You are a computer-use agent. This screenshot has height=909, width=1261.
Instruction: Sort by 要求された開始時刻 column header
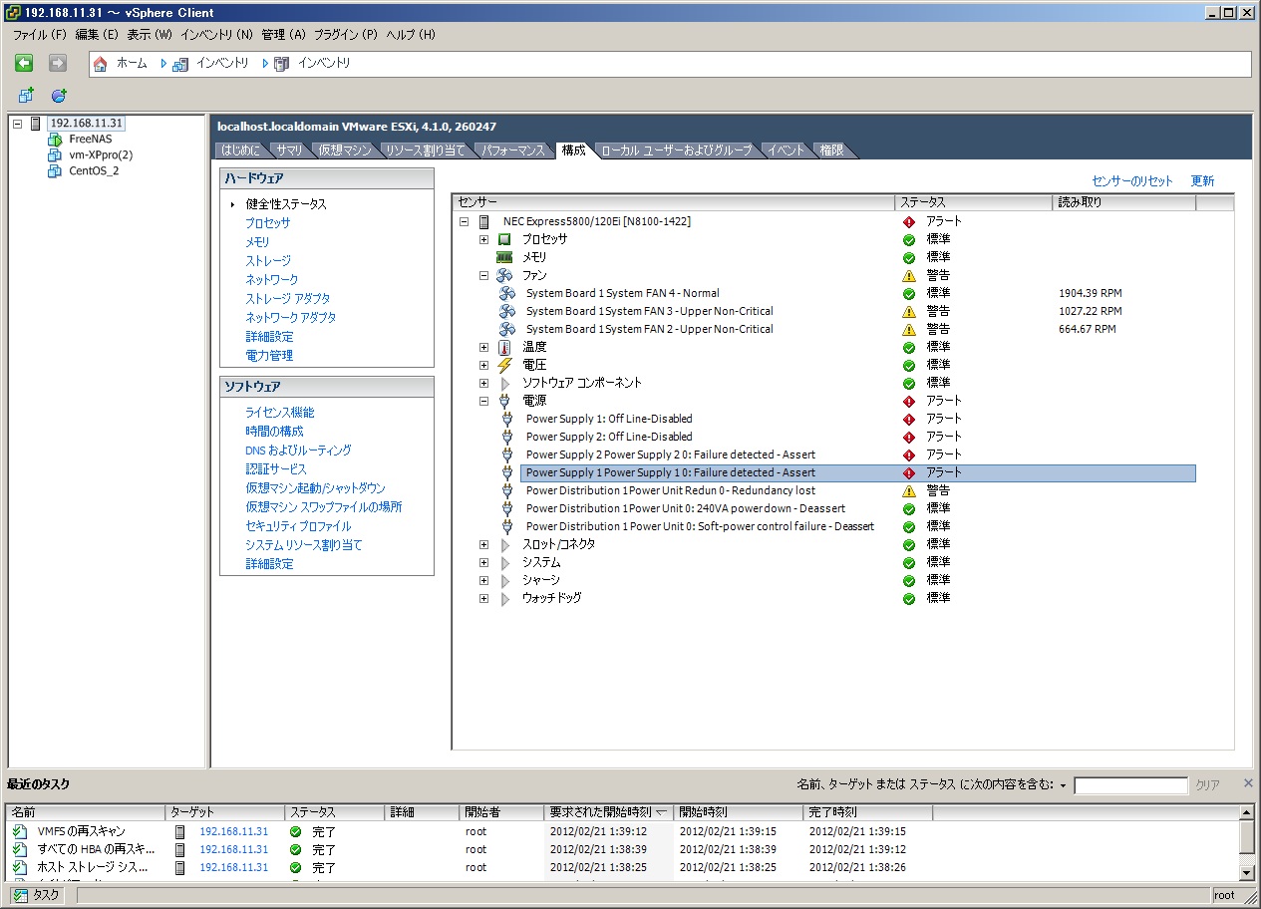pyautogui.click(x=609, y=812)
